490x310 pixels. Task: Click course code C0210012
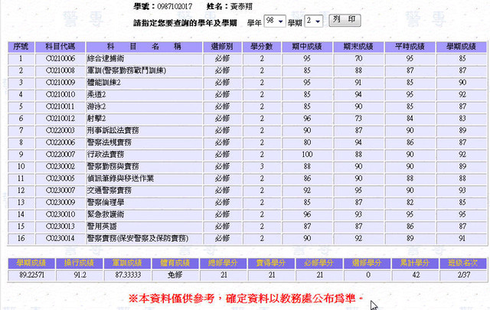tap(60, 119)
